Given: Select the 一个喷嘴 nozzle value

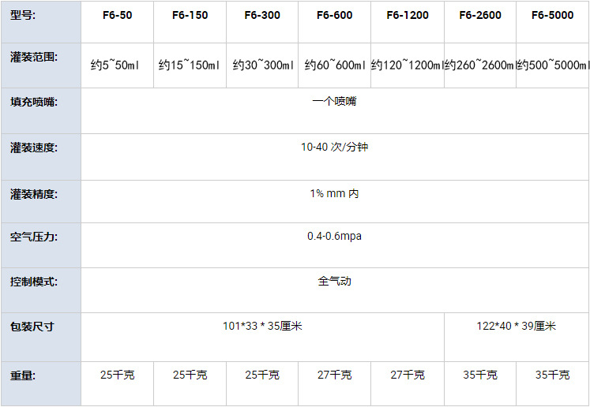Looking at the screenshot, I should [334, 101].
